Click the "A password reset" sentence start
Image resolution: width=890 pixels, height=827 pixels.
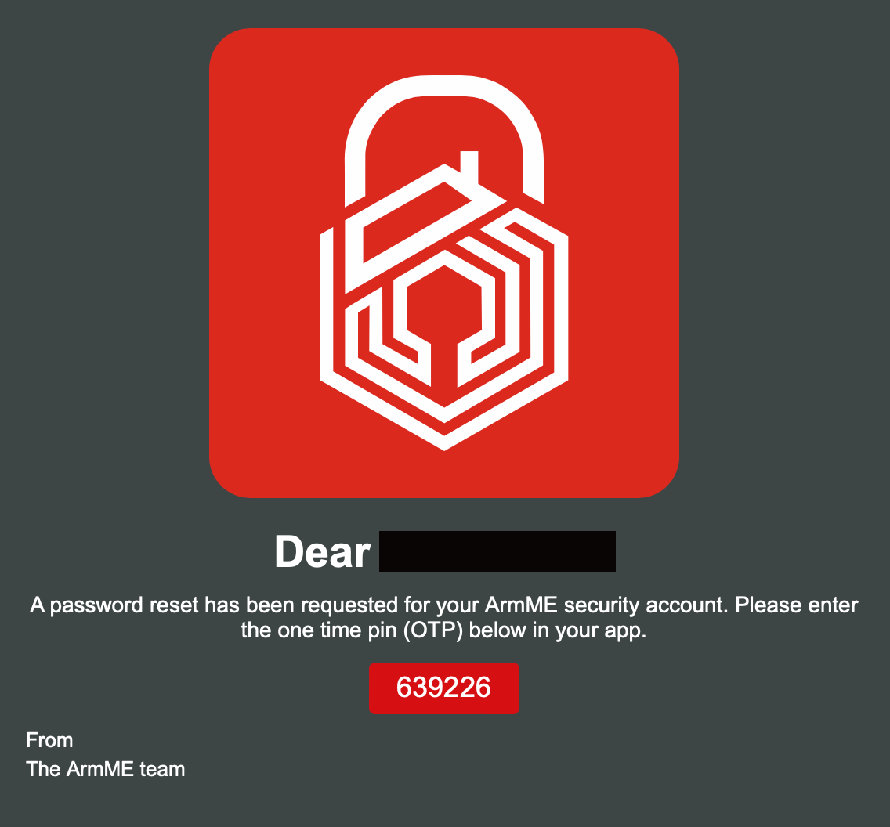(x=114, y=605)
